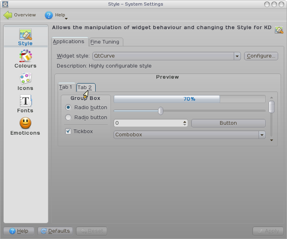Click the Reset button
This screenshot has width=287, height=239.
92,231
